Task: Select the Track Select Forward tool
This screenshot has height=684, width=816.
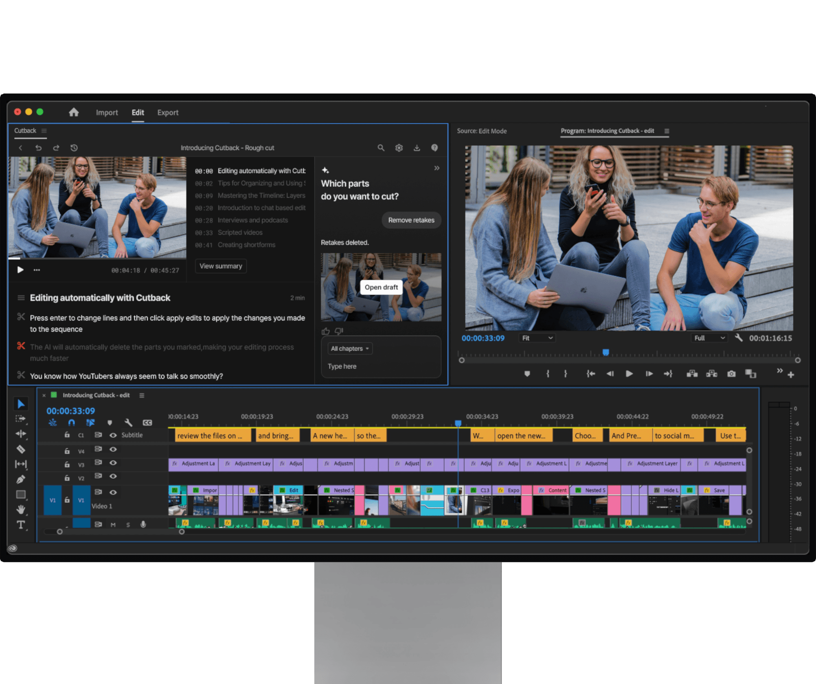Action: tap(21, 418)
